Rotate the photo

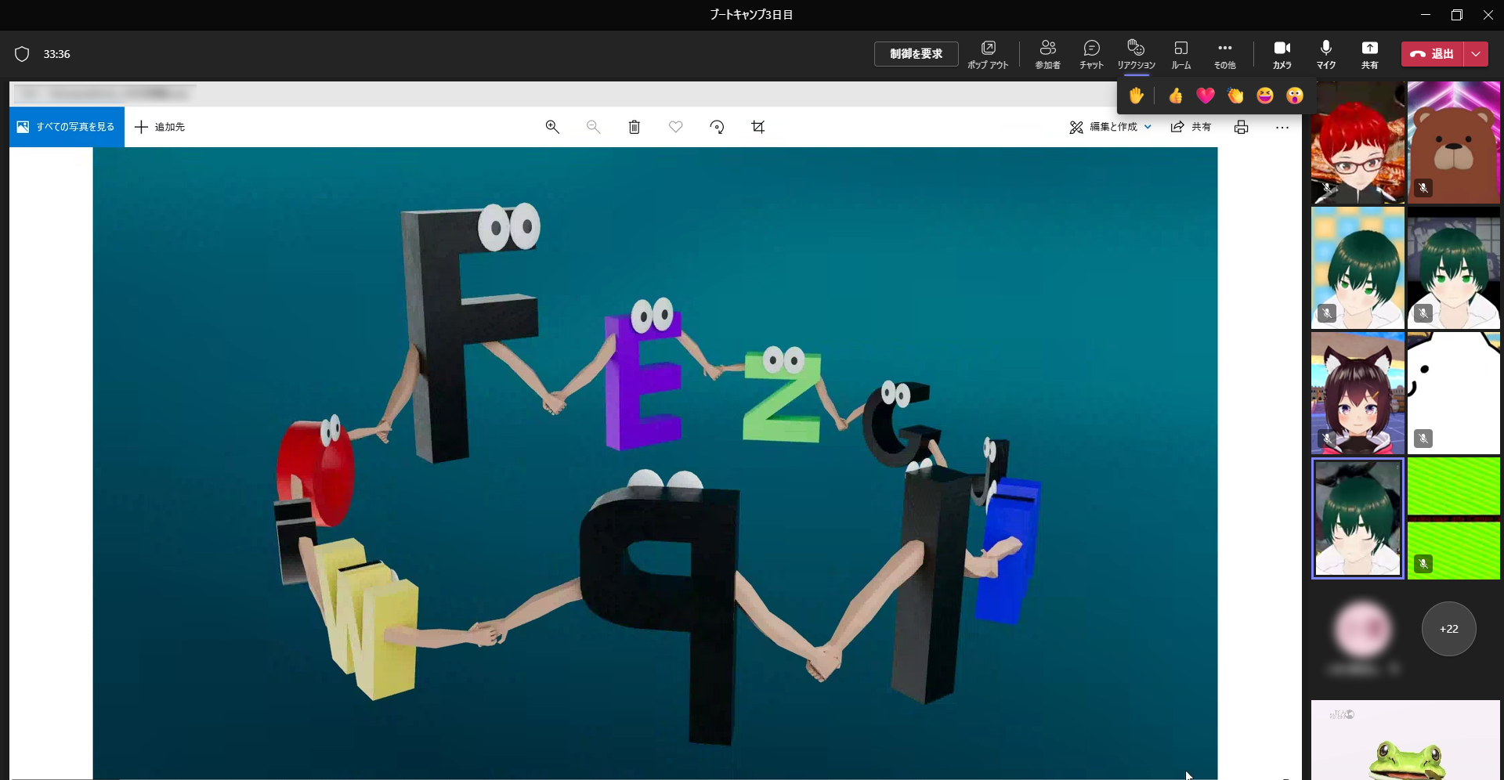(x=717, y=127)
